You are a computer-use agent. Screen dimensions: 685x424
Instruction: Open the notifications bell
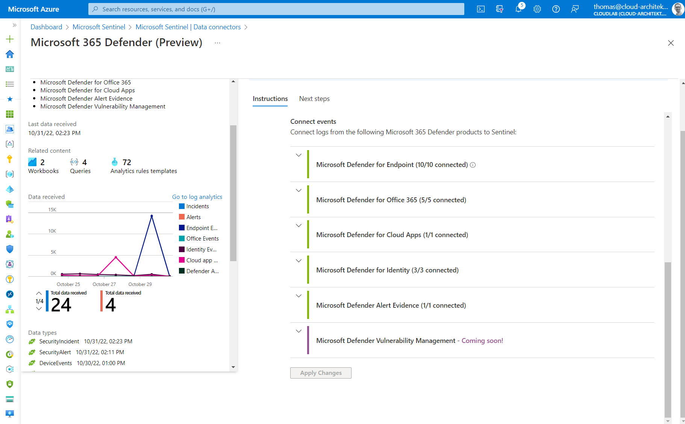pos(518,9)
